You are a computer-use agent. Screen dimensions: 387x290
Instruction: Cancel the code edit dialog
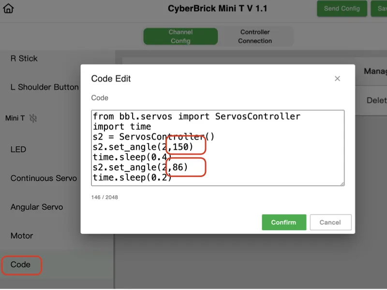click(330, 222)
